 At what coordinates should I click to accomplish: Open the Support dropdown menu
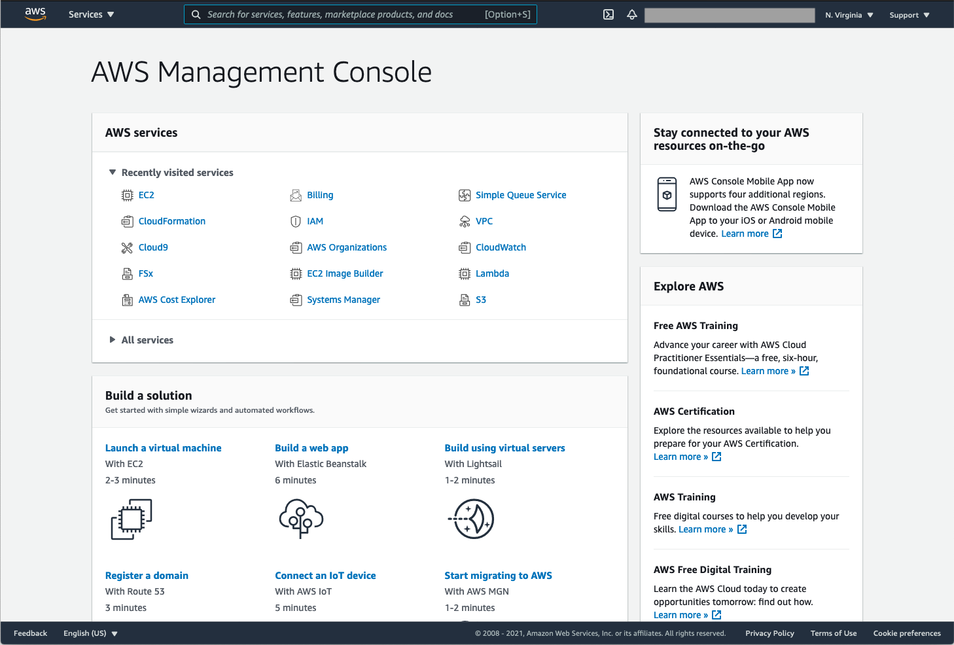pyautogui.click(x=910, y=15)
